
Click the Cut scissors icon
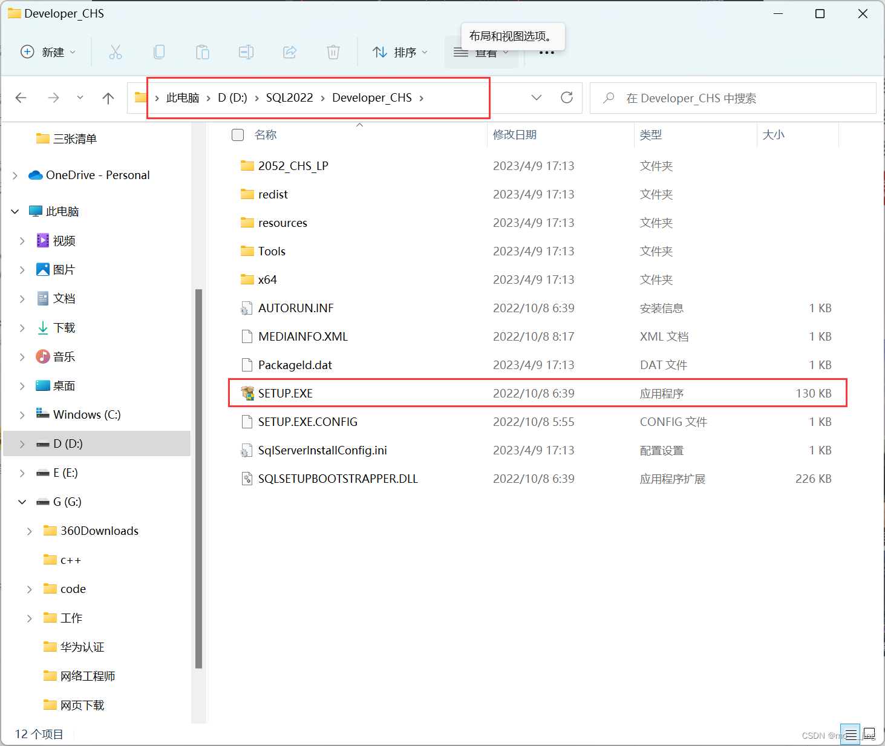(116, 52)
